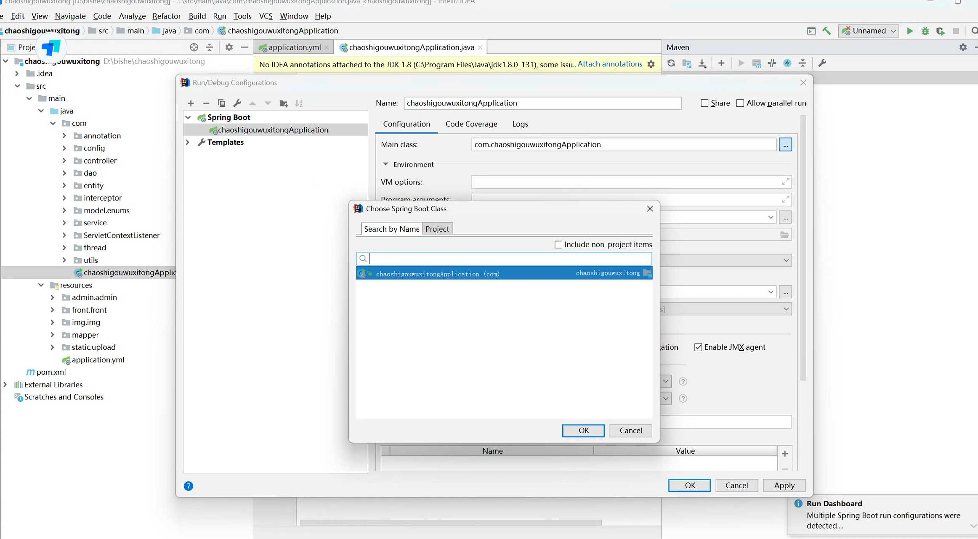Select chaoshigouwuxitongApplication (com) search result
978x539 pixels.
504,274
